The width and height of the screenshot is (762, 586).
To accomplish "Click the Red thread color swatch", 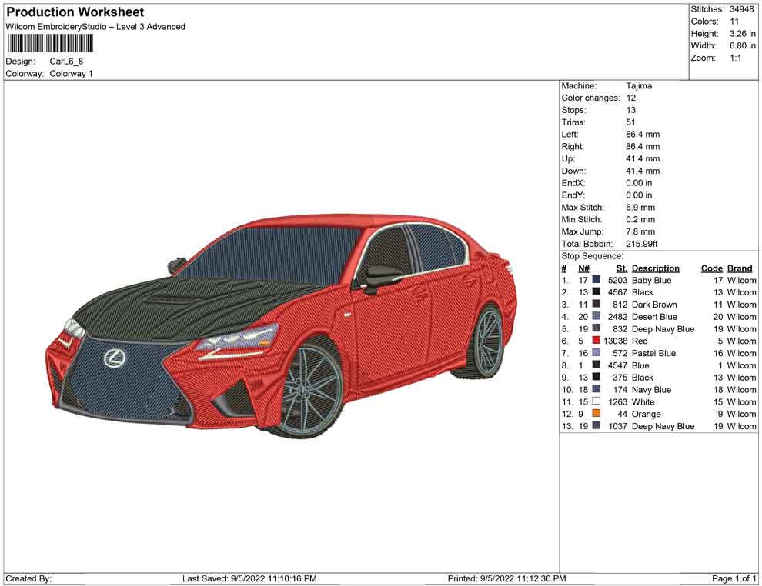I will (597, 341).
